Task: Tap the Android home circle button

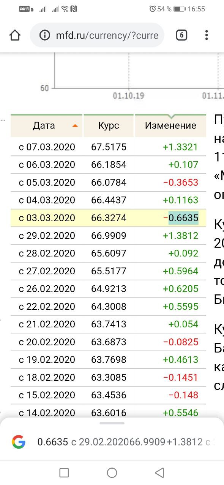Action: coord(112,472)
